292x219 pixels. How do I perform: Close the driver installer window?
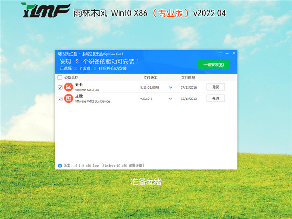(x=234, y=53)
